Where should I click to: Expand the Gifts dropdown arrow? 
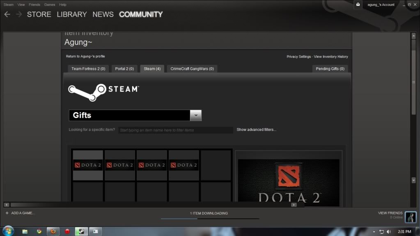pos(196,115)
